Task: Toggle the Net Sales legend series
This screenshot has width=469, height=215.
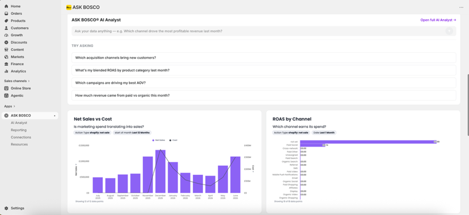Action: coord(159,140)
